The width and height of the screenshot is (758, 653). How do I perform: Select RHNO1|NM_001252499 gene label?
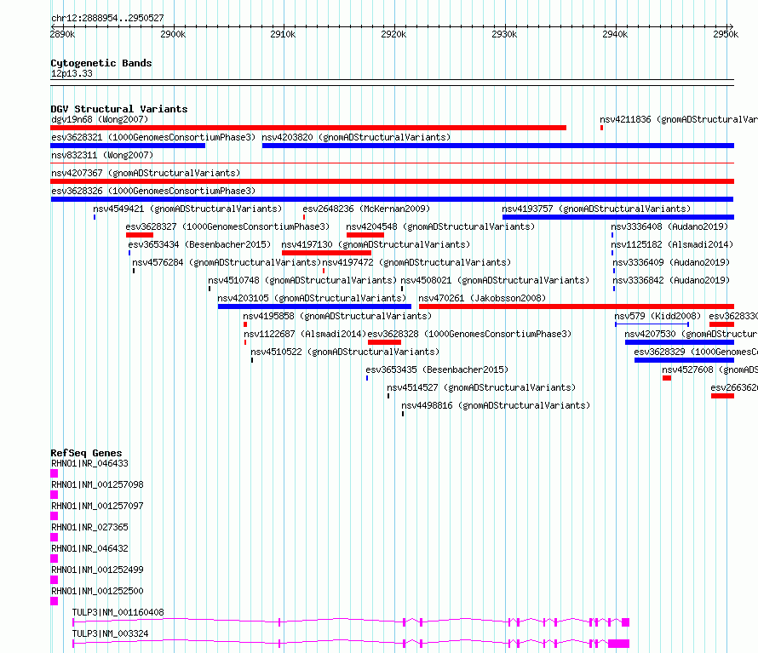97,570
